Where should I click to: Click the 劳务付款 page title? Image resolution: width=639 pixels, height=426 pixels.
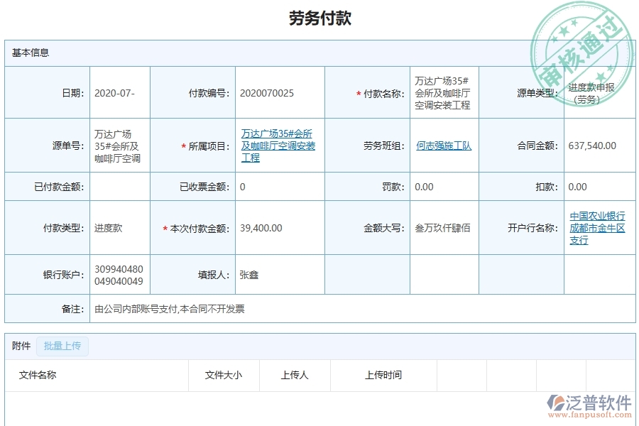(319, 16)
